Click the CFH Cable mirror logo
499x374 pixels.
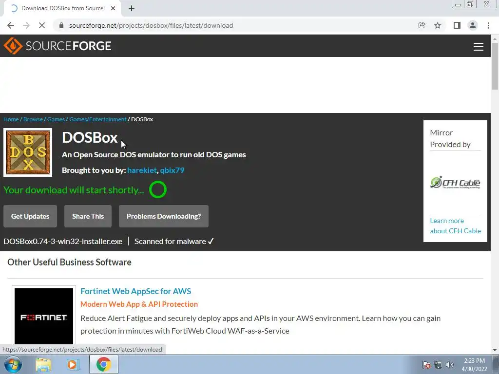[x=455, y=183]
